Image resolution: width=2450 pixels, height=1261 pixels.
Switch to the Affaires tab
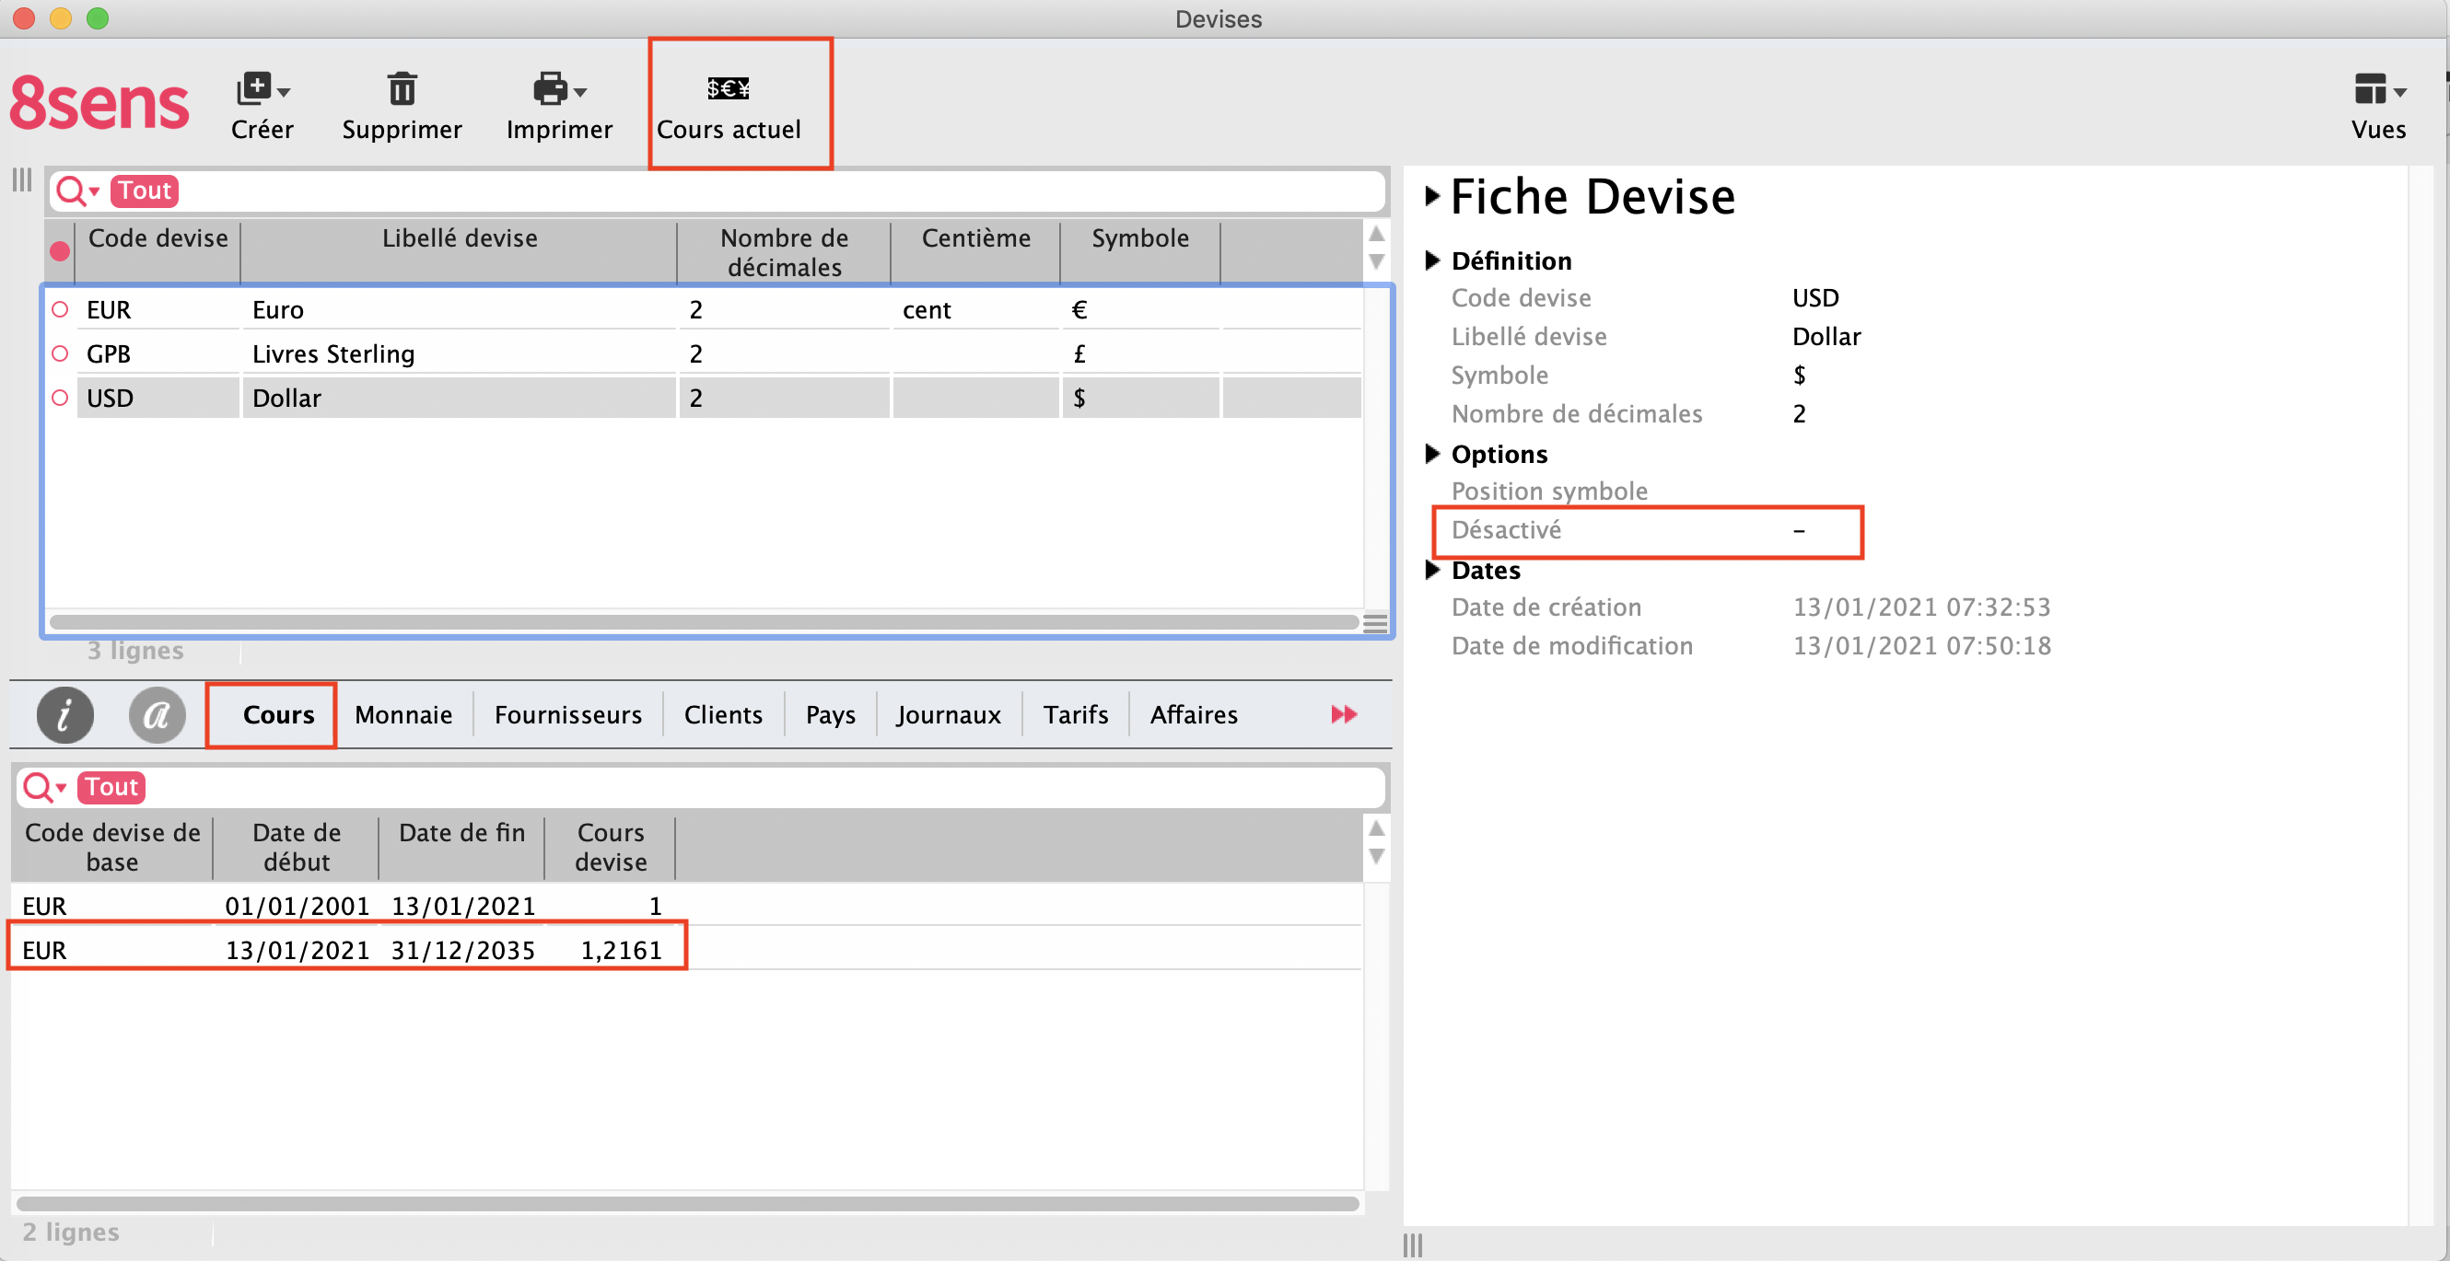click(x=1194, y=714)
